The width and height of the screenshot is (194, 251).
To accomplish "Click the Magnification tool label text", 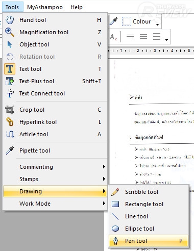I will (x=44, y=32).
